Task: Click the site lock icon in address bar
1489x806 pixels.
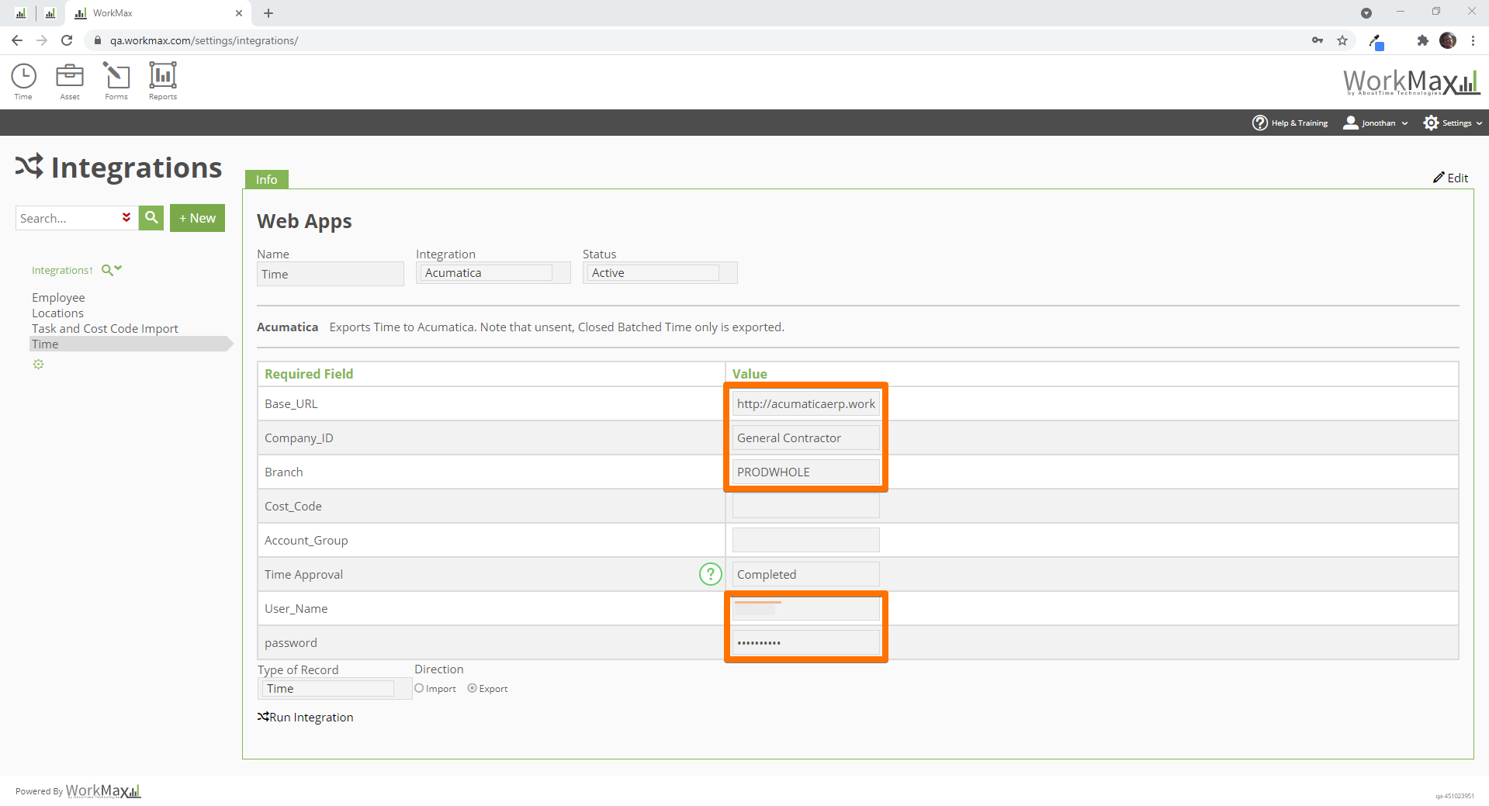Action: tap(98, 40)
